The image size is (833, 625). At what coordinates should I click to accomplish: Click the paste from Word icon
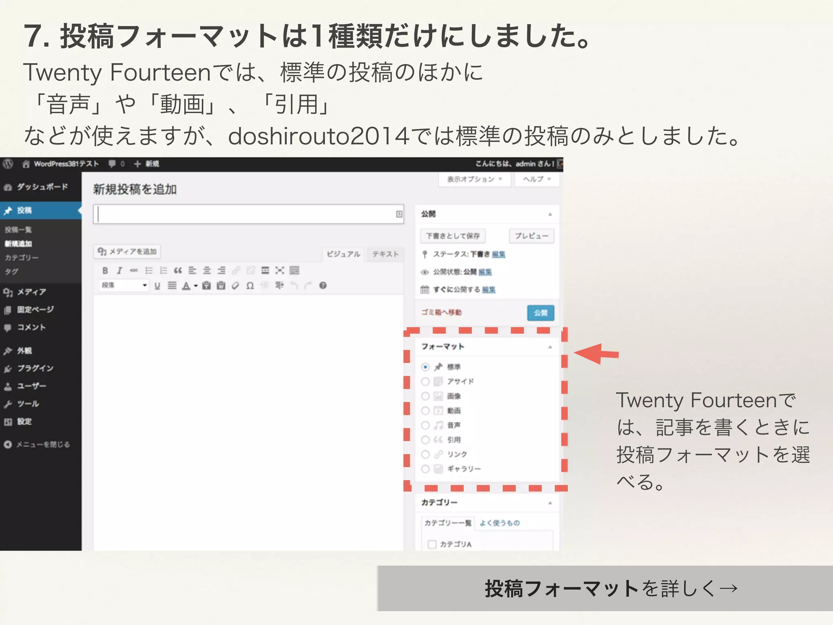(x=221, y=286)
